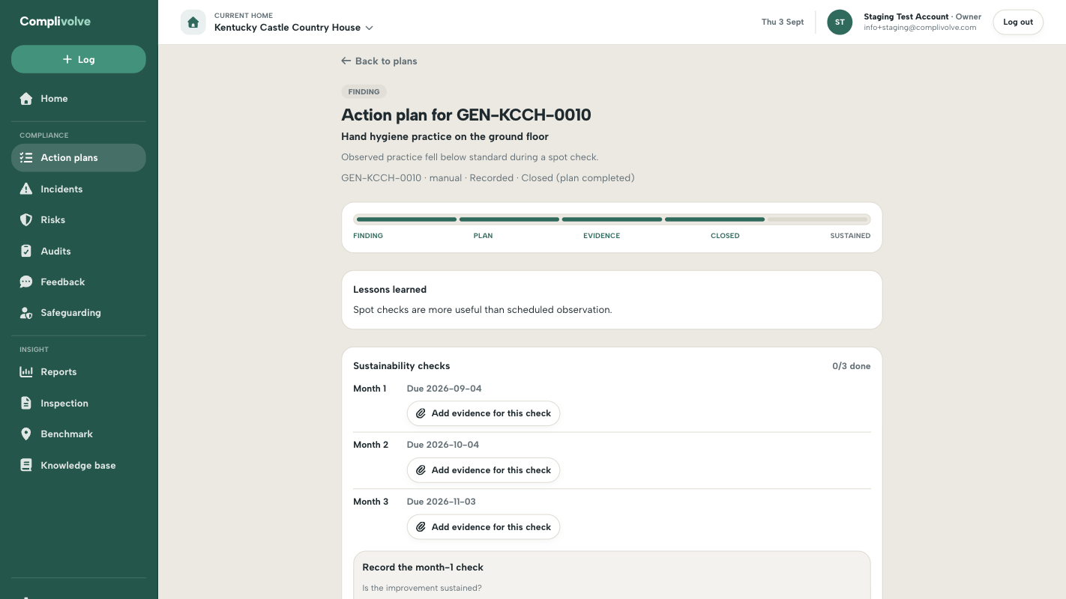The height and width of the screenshot is (599, 1066).
Task: Select Inspection in the Insight section
Action: coord(79,404)
